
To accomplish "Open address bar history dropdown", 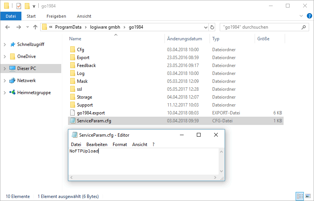I will (205, 27).
